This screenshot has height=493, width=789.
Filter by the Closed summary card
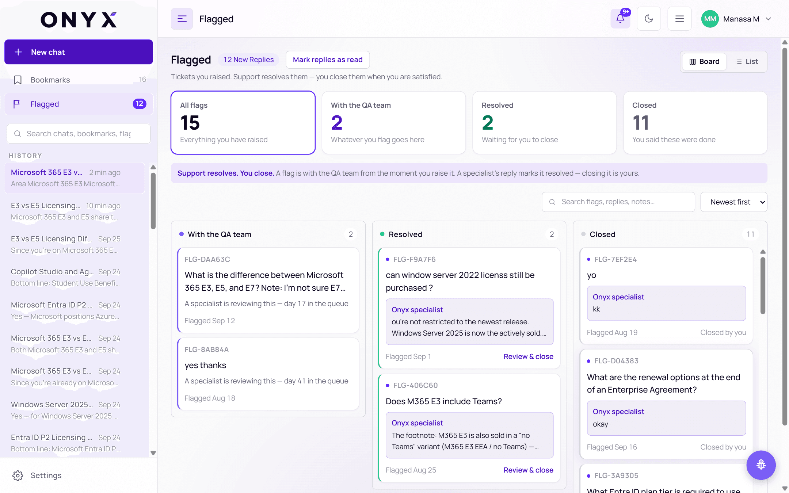tap(695, 123)
